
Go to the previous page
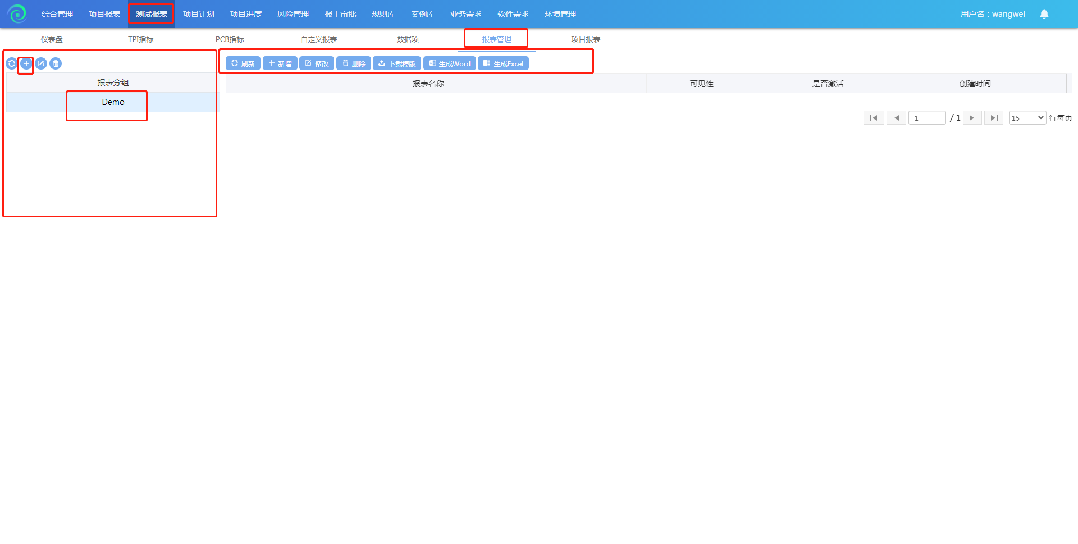click(896, 118)
